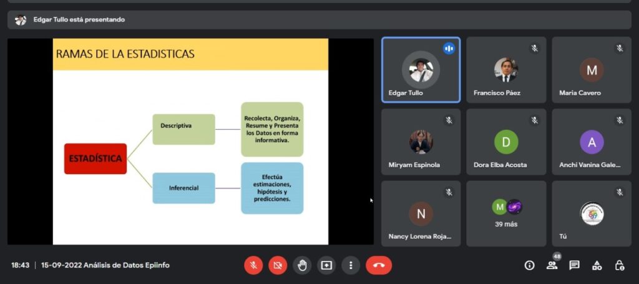Click Maria Cavero's M avatar circle
This screenshot has height=284, width=639.
coord(592,70)
